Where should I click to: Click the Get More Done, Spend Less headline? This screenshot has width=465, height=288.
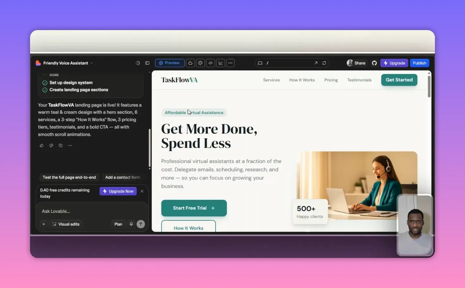[209, 136]
